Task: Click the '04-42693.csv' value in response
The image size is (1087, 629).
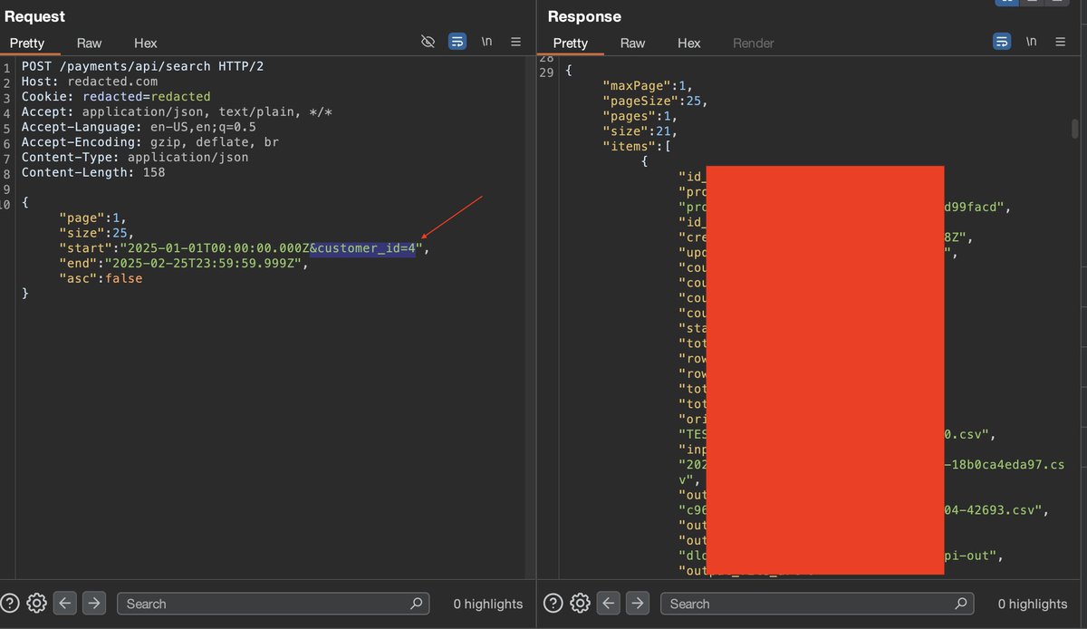Action: [995, 509]
